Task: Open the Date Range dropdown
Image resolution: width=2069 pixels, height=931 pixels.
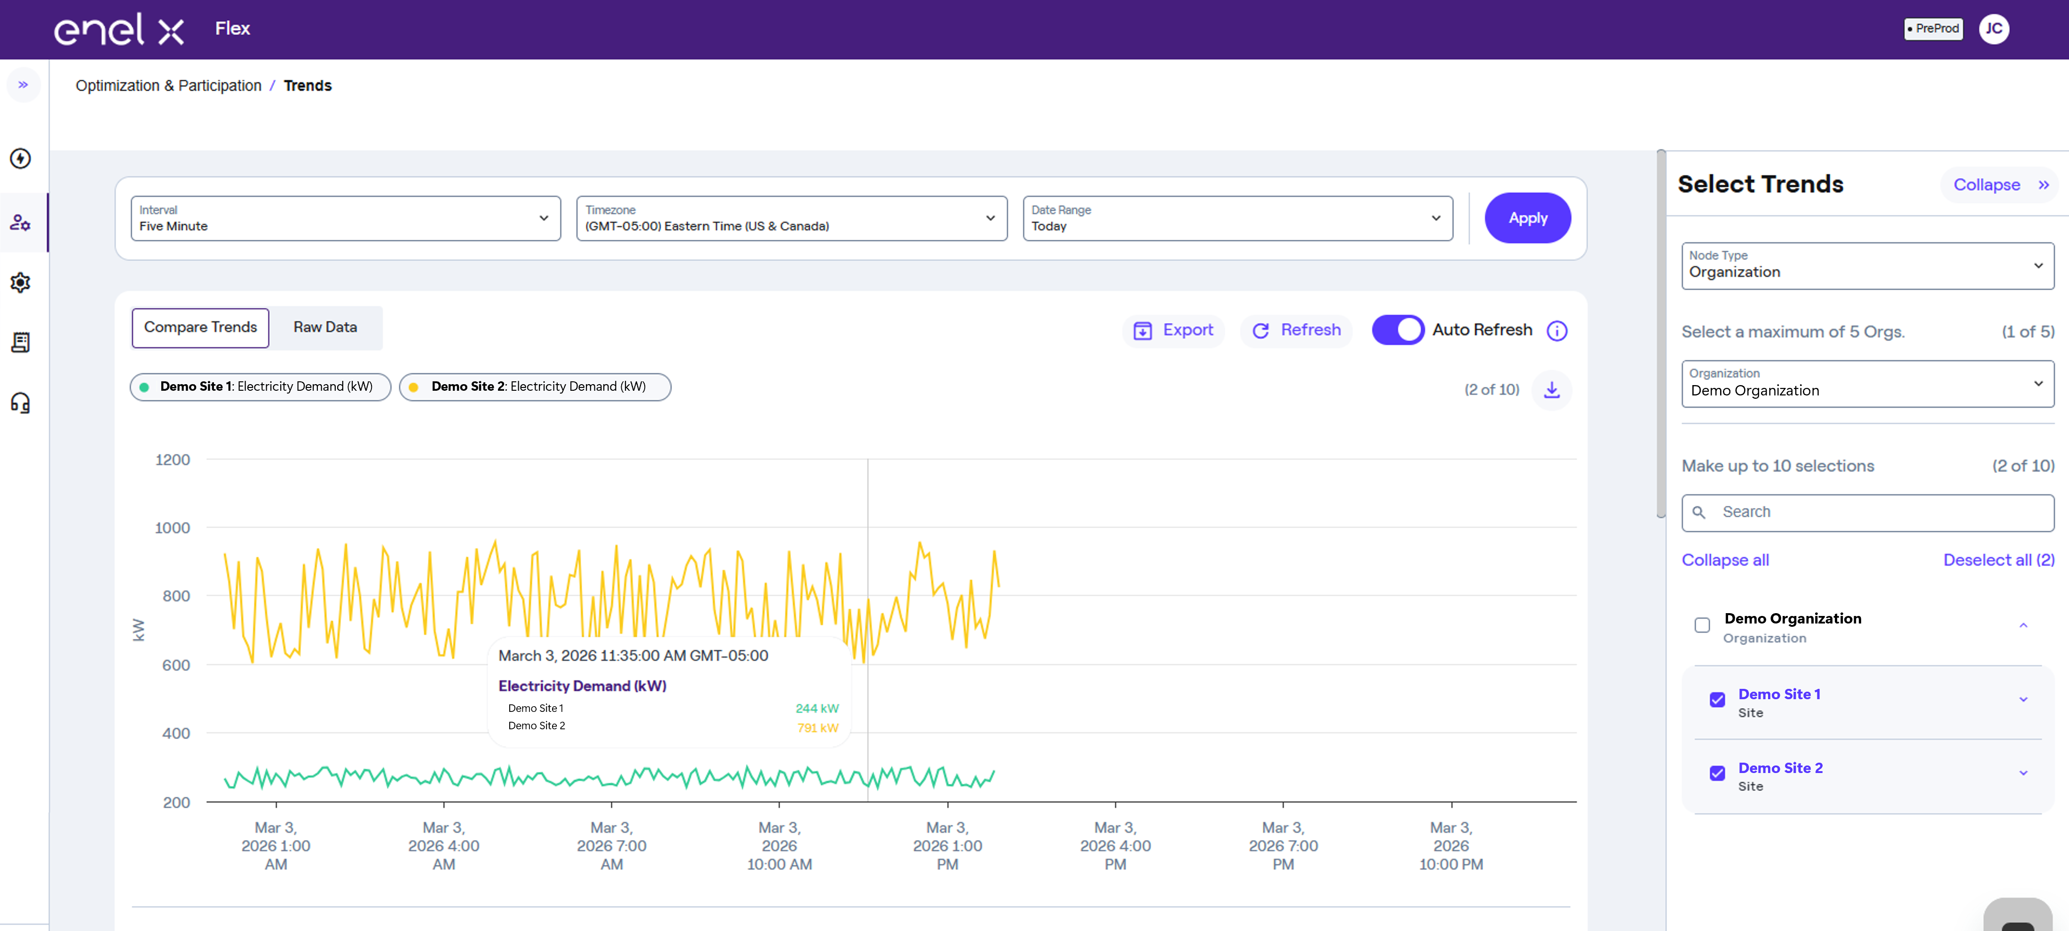Action: (1237, 218)
